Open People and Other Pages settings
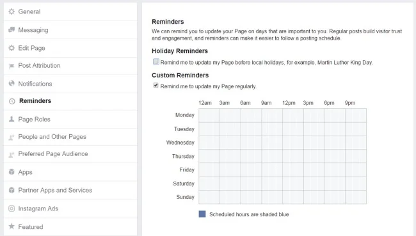The width and height of the screenshot is (416, 236). [x=70, y=137]
